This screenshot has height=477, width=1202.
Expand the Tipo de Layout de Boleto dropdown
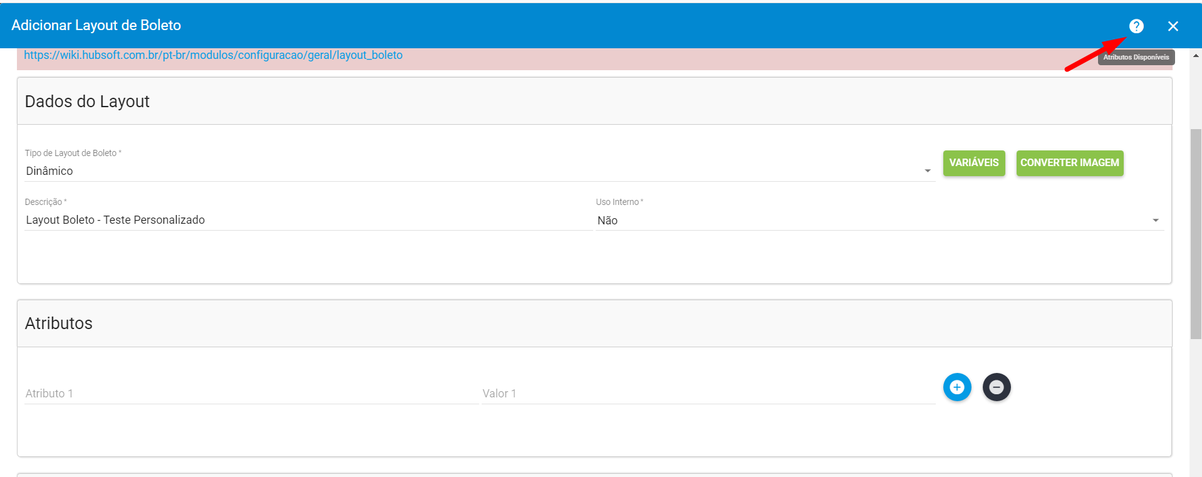(x=480, y=171)
